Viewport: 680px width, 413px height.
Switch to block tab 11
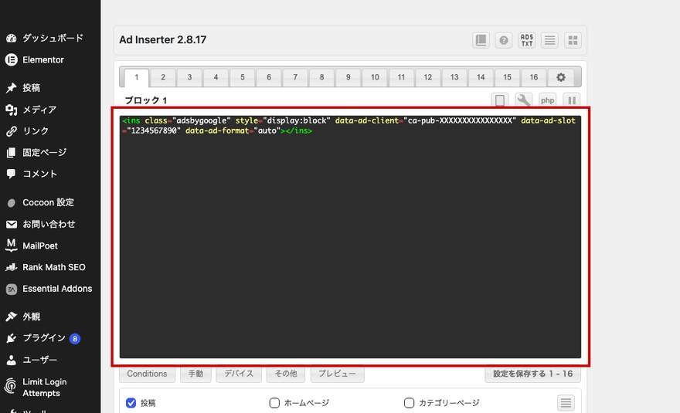point(401,77)
